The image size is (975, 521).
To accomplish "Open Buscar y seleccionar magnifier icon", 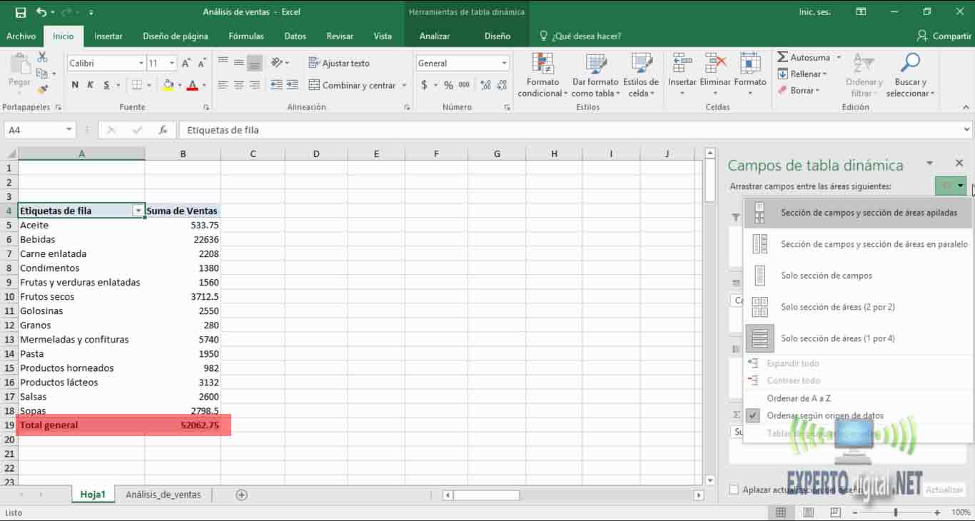I will click(910, 64).
